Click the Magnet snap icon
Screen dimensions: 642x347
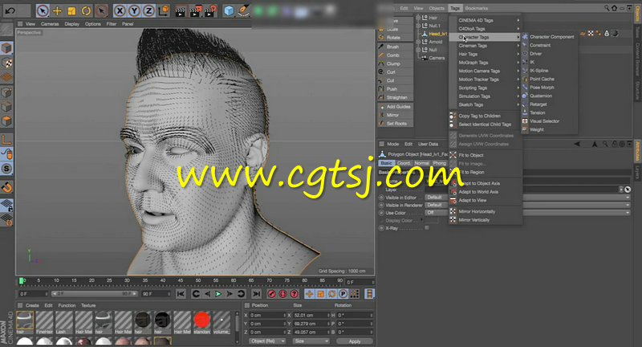click(7, 187)
